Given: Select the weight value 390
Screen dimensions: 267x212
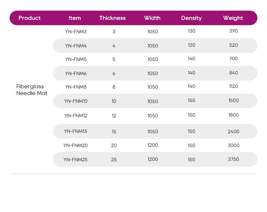Looking at the screenshot, I should click(234, 31).
